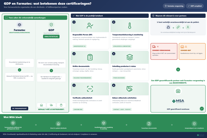The width and height of the screenshot is (207, 138).
Task: Click the AANSPREEKPUNT IGJ tag
Action: coord(79,46)
